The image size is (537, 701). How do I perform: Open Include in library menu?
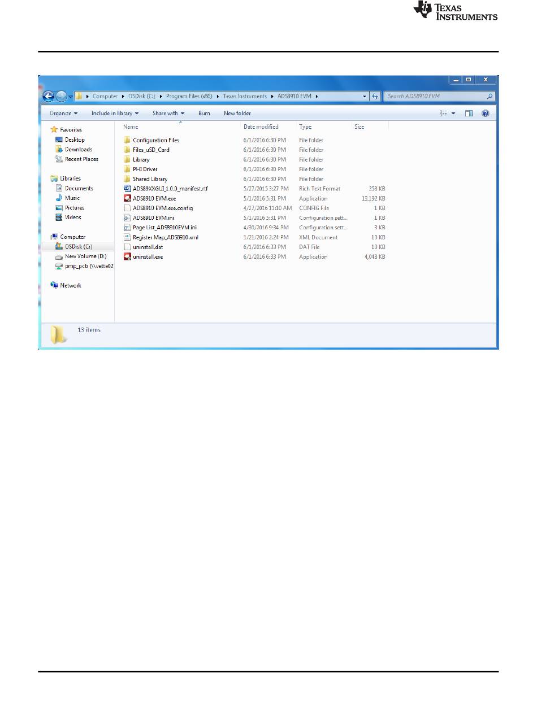[x=115, y=114]
